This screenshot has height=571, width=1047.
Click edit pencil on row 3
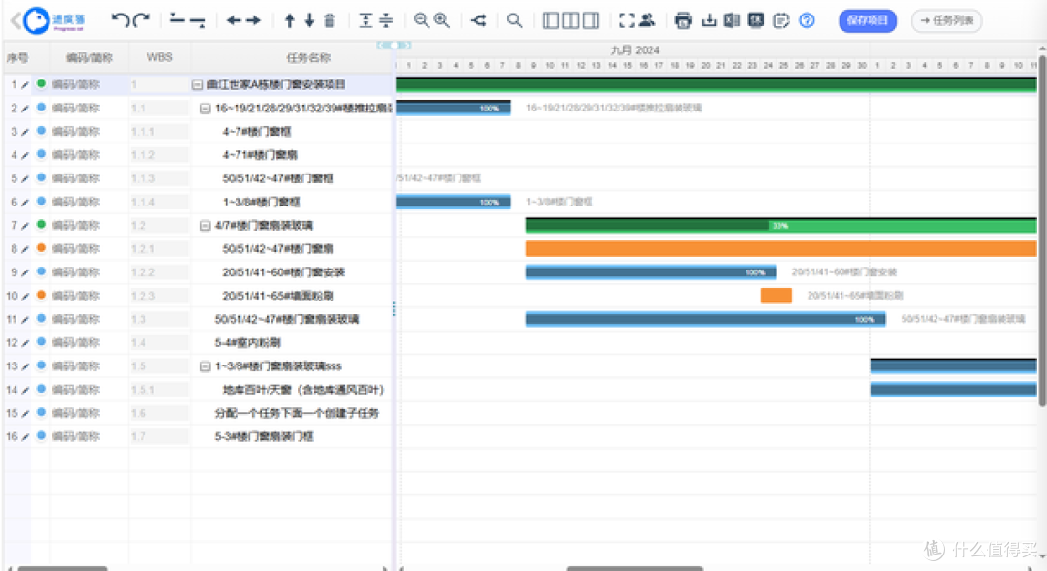coord(24,132)
